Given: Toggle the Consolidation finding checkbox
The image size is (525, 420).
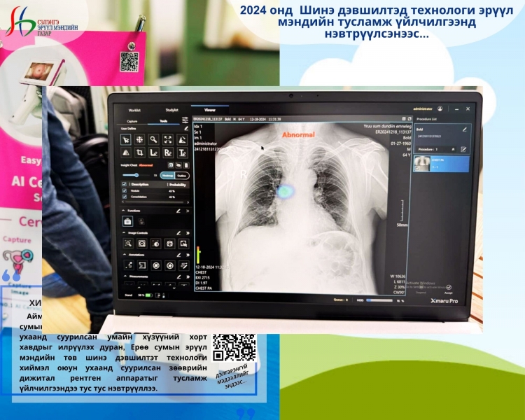Looking at the screenshot, I should click(124, 197).
